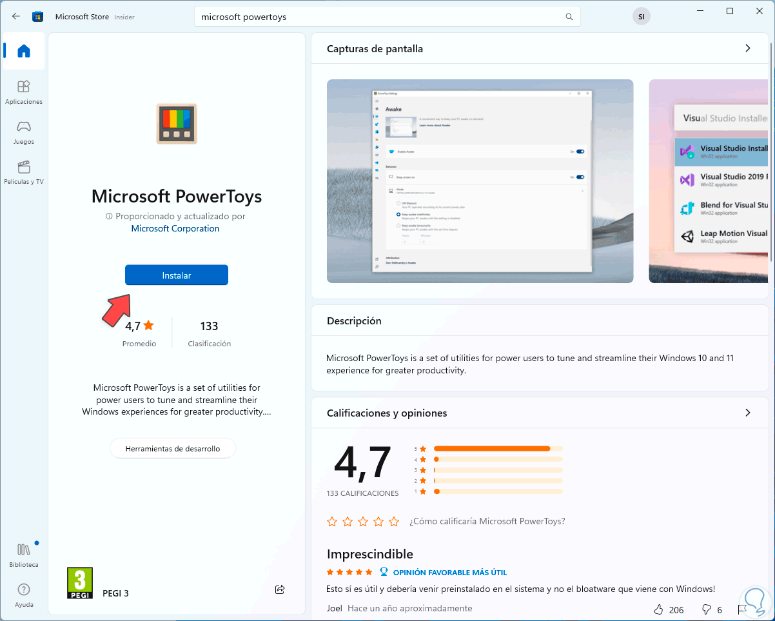Click the info icon next to Proporcionado
The image size is (775, 621).
point(110,217)
